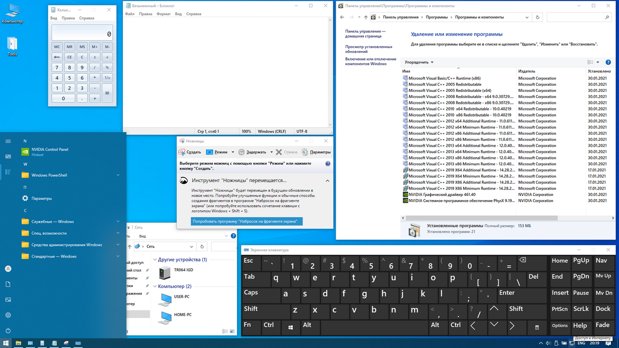Click Попробовать программу Набросок на фрагменте экрана
Image resolution: width=619 pixels, height=348 pixels.
click(x=247, y=221)
